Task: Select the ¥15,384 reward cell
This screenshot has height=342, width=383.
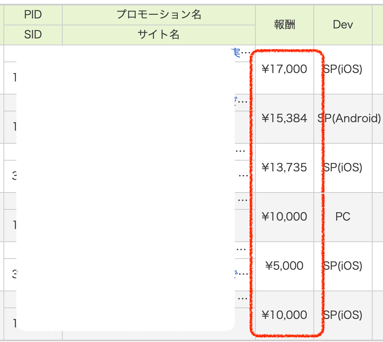Action: tap(284, 118)
